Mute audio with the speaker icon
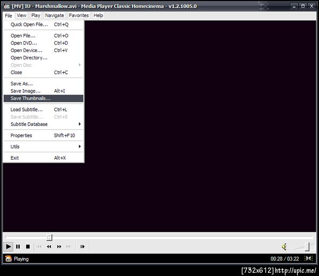This screenshot has width=319, height=276. point(284,247)
